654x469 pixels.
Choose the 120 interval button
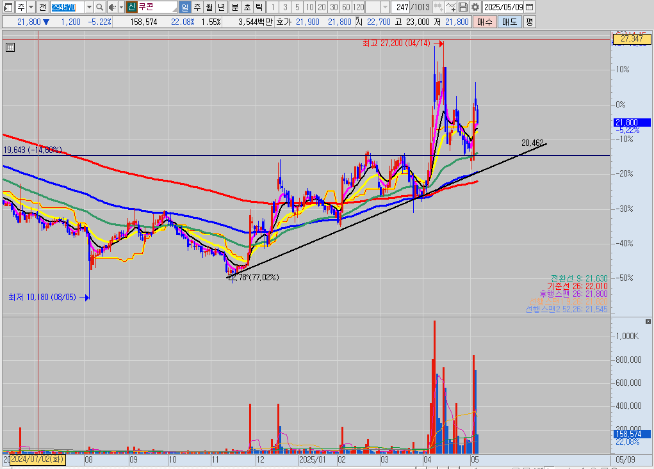pyautogui.click(x=358, y=7)
